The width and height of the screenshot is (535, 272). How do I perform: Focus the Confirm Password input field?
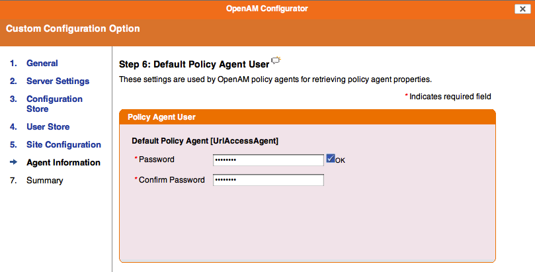pos(268,180)
